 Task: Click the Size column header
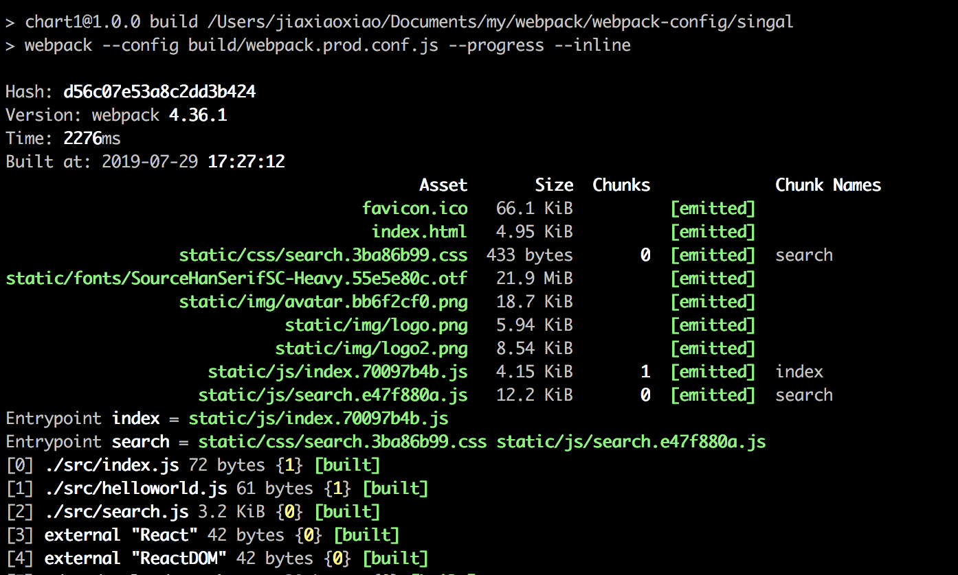[554, 185]
